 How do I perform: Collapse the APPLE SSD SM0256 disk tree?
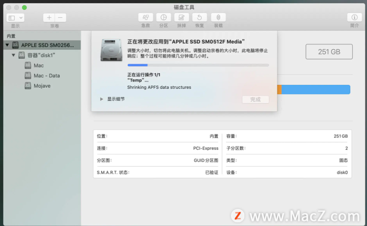pos(7,45)
